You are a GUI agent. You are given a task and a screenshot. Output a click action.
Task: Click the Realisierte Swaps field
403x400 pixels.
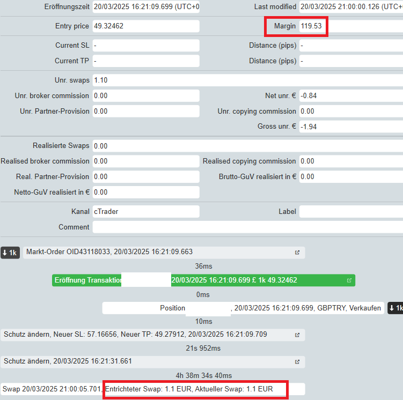pyautogui.click(x=248, y=146)
